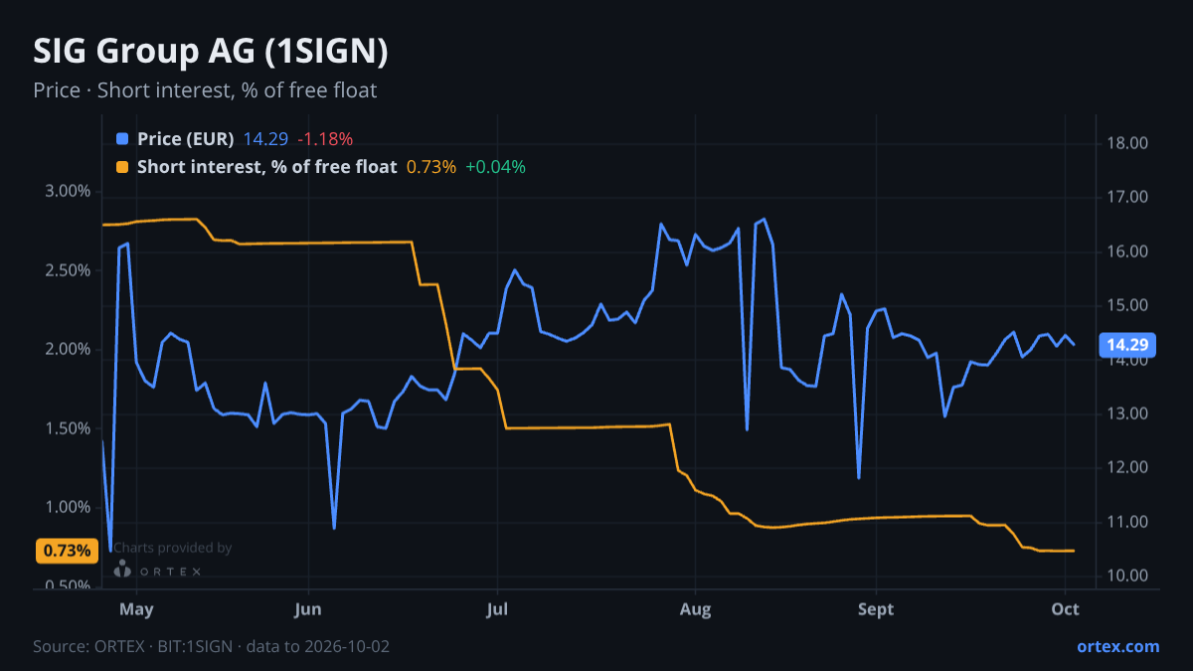
Task: Toggle the Price (EUR) legend label
Action: (x=186, y=139)
